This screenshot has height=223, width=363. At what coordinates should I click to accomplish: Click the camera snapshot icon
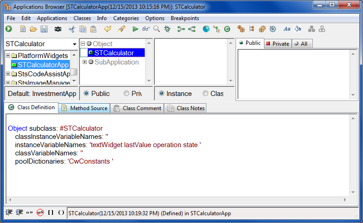tap(58, 29)
